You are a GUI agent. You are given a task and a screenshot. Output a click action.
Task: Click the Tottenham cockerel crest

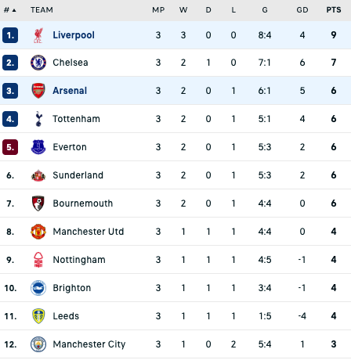pos(38,119)
